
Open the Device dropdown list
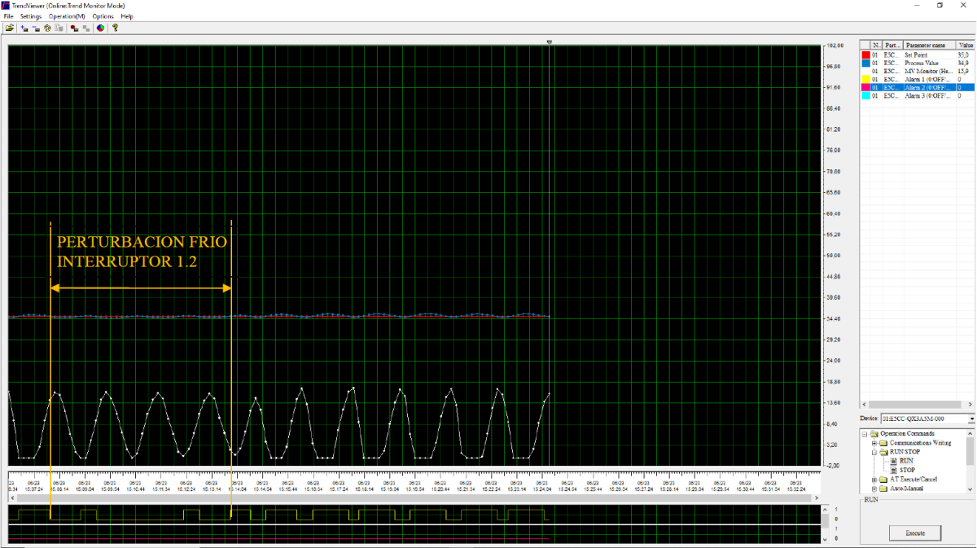point(971,419)
